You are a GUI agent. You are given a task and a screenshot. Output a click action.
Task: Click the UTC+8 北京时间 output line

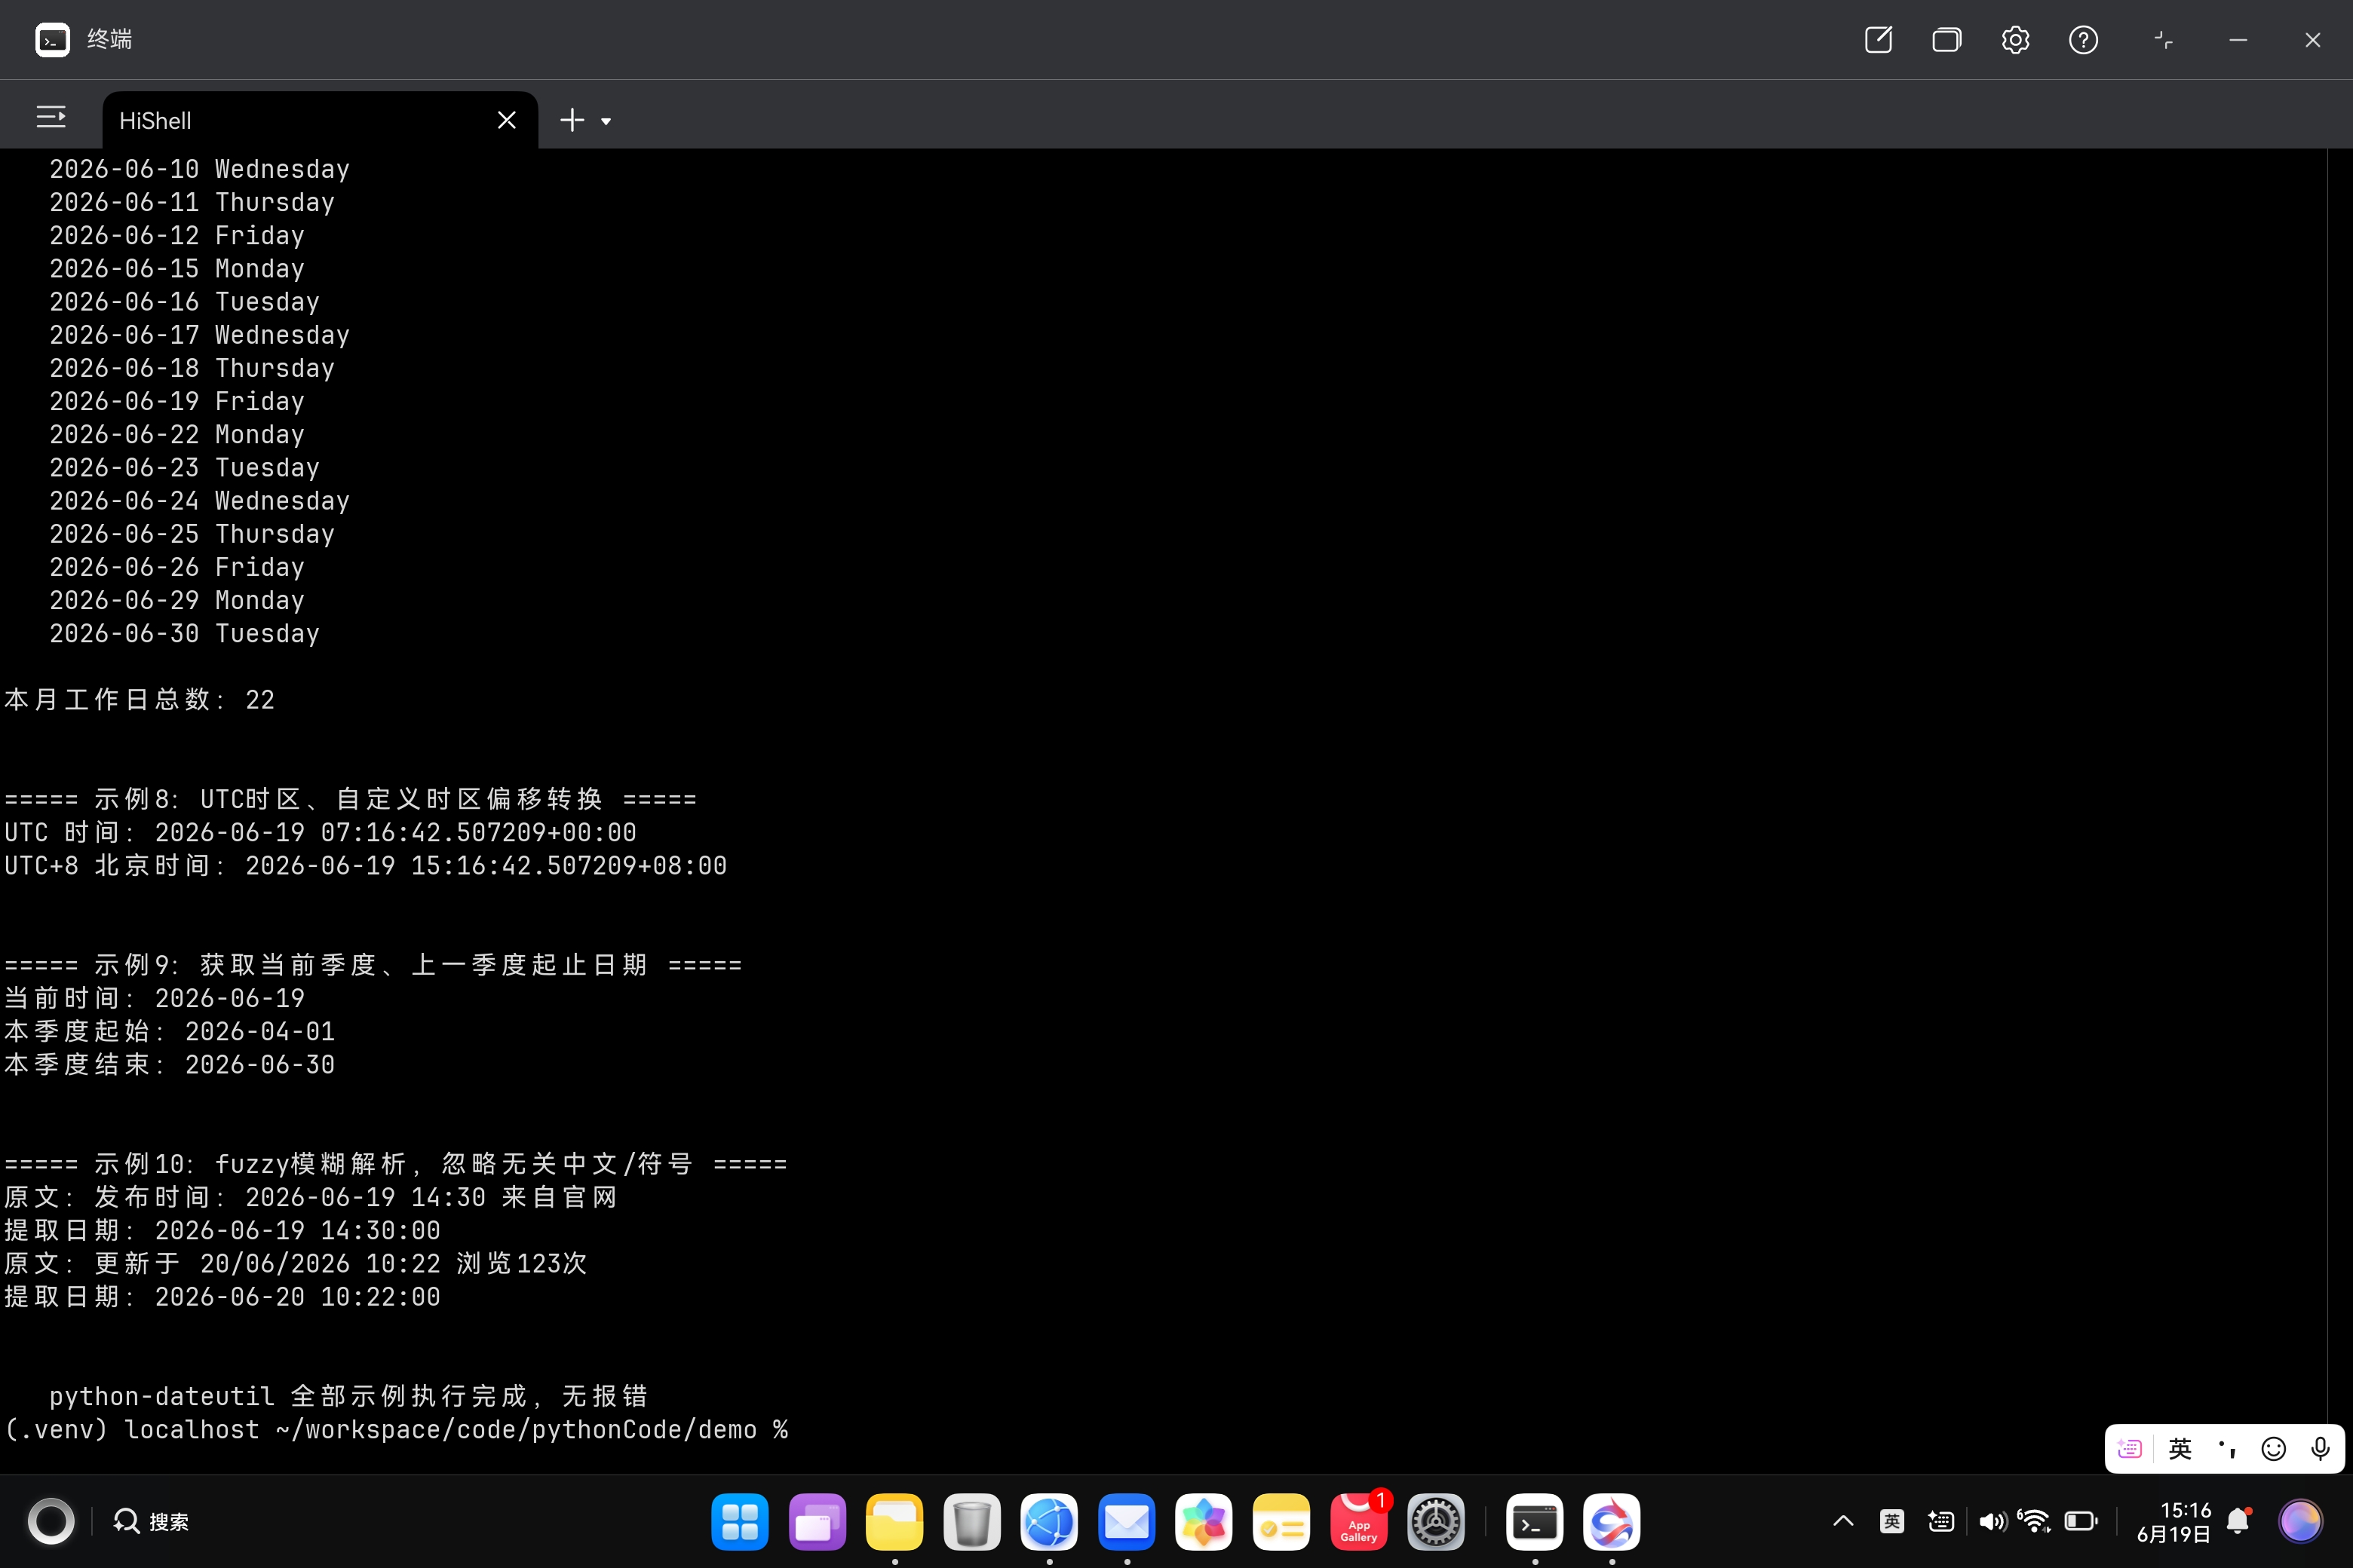pyautogui.click(x=365, y=866)
